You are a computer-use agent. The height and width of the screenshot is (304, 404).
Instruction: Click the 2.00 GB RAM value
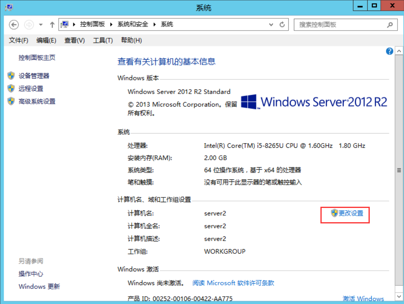tap(215, 157)
